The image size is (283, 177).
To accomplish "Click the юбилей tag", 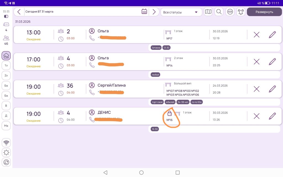I will point(170,102).
